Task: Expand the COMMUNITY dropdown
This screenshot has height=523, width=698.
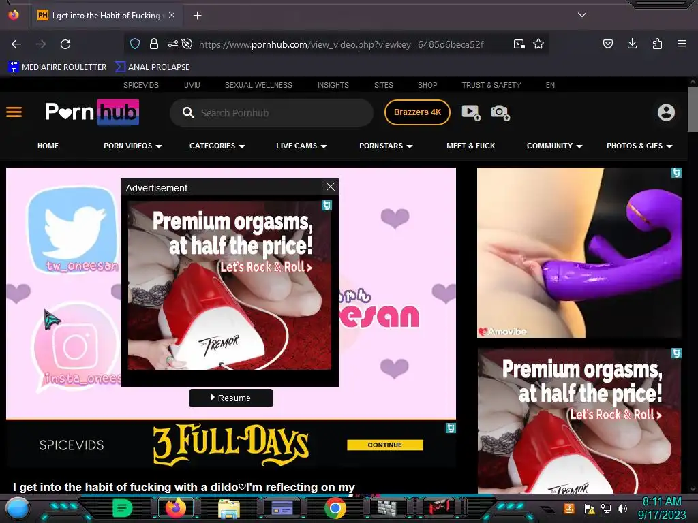Action: pyautogui.click(x=554, y=146)
